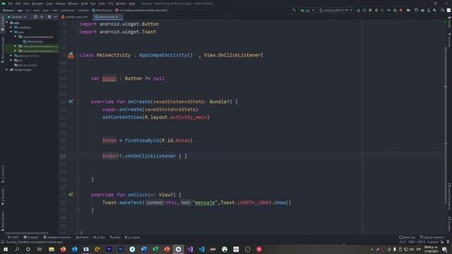Image resolution: width=452 pixels, height=254 pixels.
Task: Open the Window menu
Action: pos(121,4)
